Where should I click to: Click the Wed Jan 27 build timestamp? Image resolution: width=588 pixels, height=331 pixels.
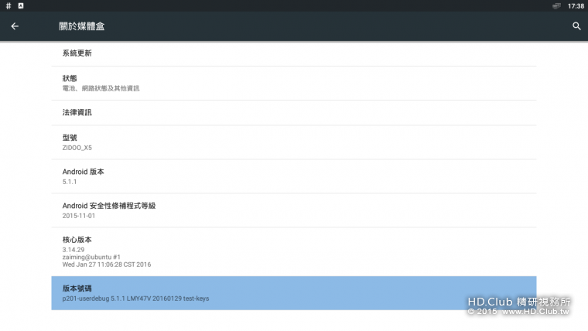tap(107, 264)
